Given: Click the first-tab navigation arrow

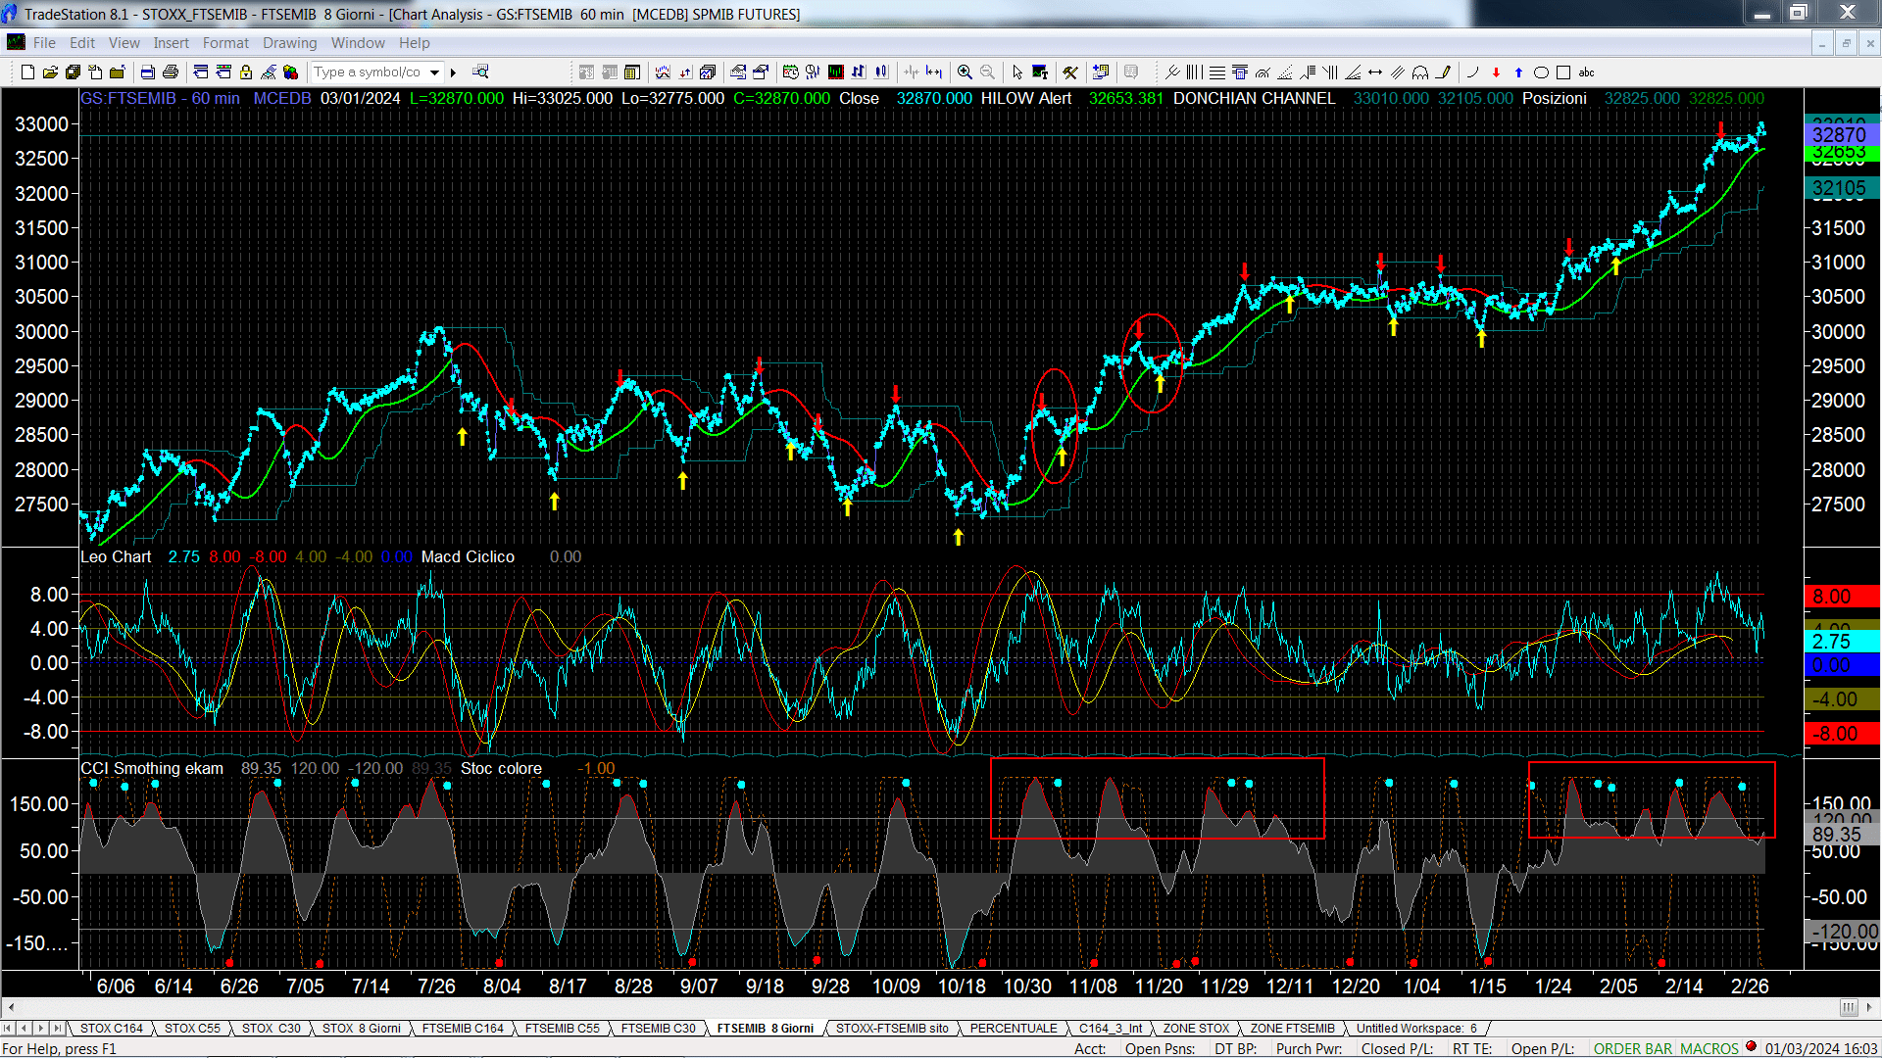Looking at the screenshot, I should tap(8, 1028).
